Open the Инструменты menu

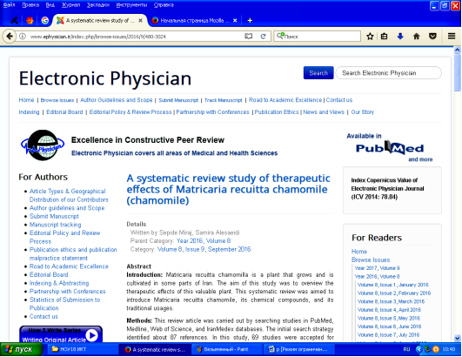coord(131,4)
